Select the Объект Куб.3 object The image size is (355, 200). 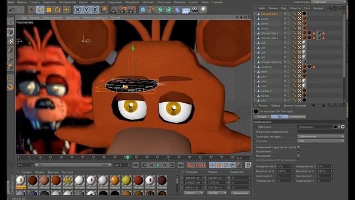pyautogui.click(x=270, y=14)
